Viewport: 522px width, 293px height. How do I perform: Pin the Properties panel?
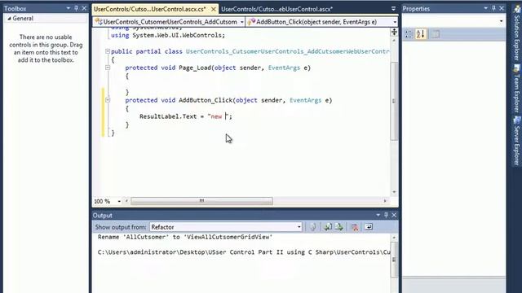tap(493, 8)
